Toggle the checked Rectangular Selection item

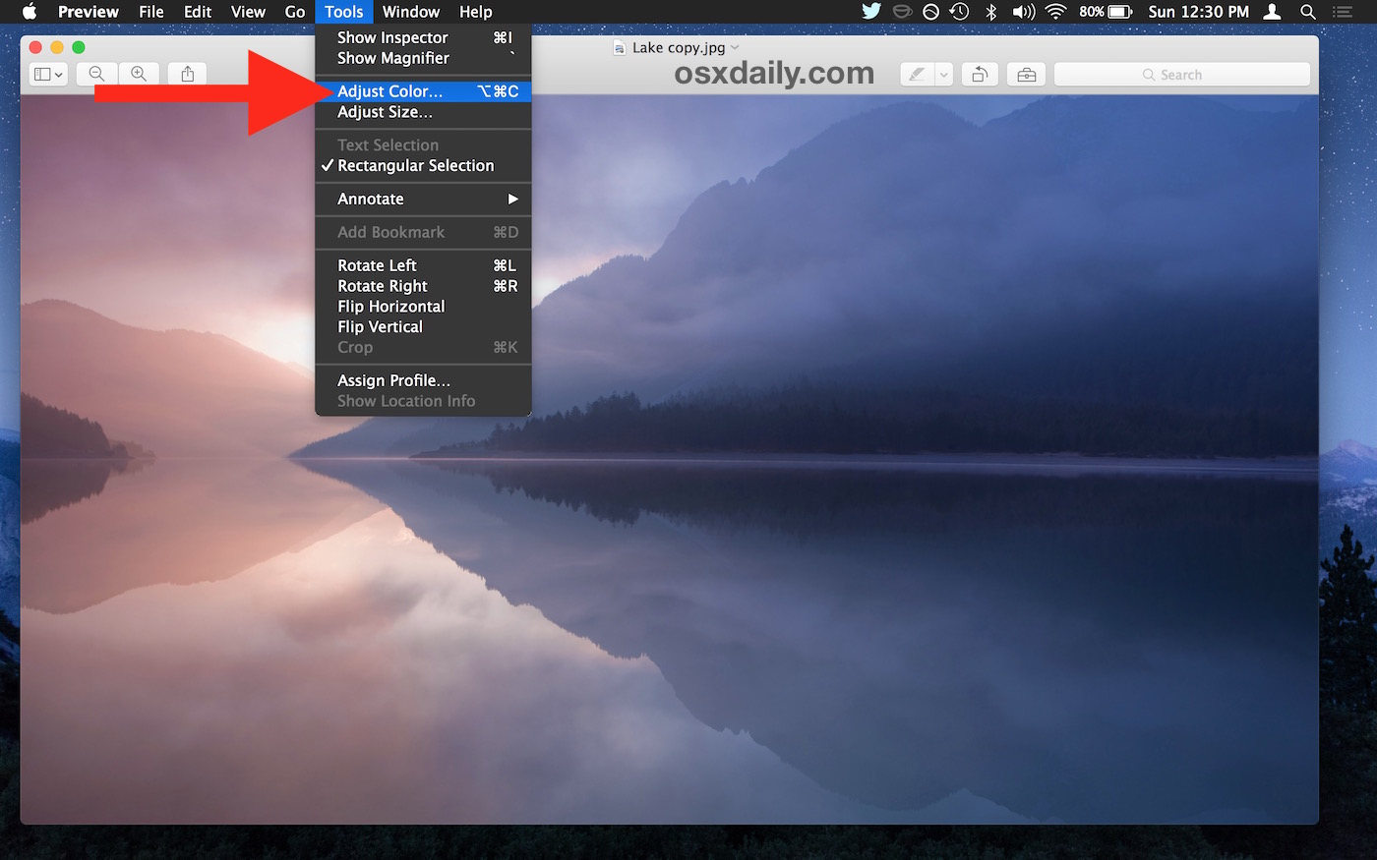[x=423, y=166]
